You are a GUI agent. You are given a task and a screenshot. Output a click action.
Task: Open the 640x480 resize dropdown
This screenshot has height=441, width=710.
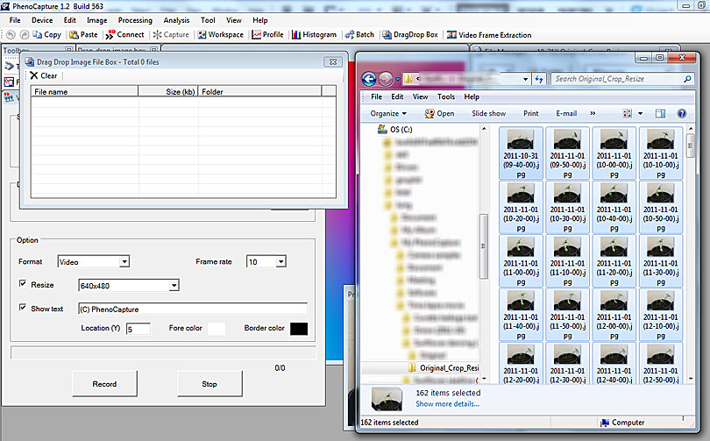tap(174, 285)
